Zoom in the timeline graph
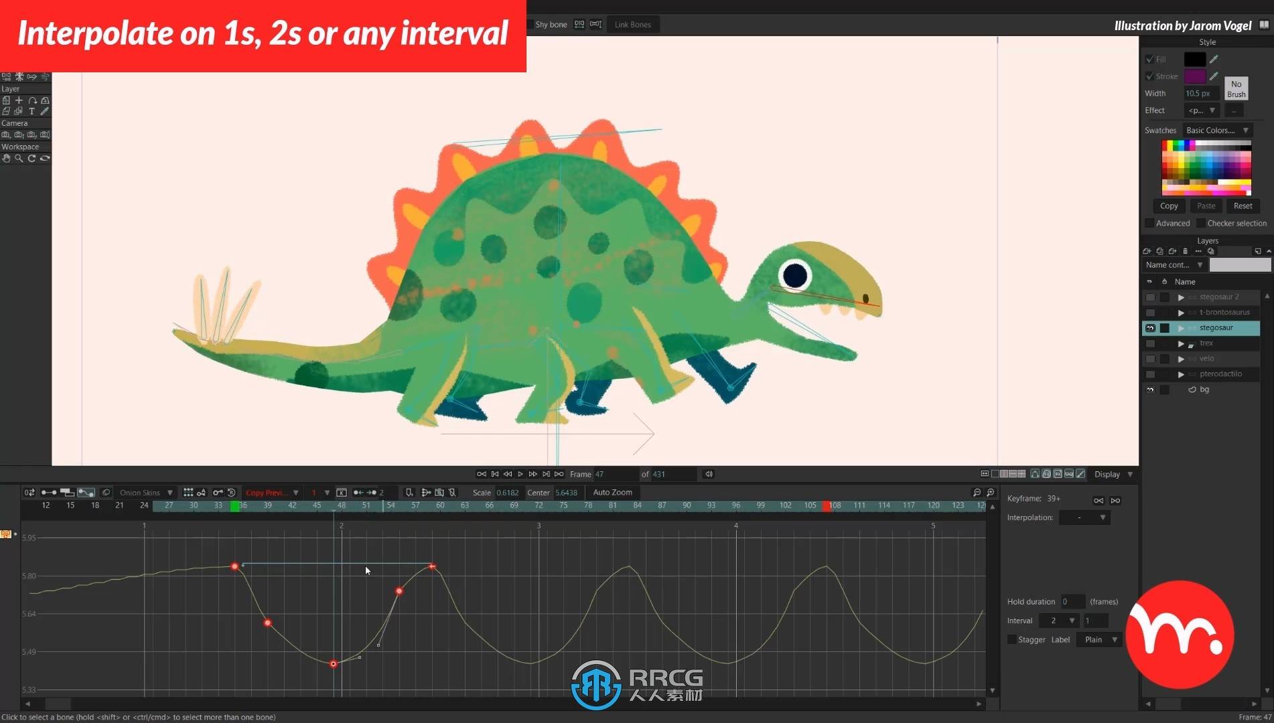This screenshot has height=723, width=1274. (x=991, y=493)
